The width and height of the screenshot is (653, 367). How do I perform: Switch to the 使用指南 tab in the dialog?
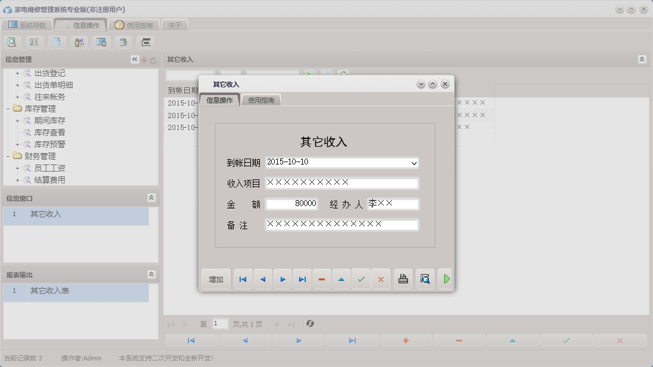262,100
